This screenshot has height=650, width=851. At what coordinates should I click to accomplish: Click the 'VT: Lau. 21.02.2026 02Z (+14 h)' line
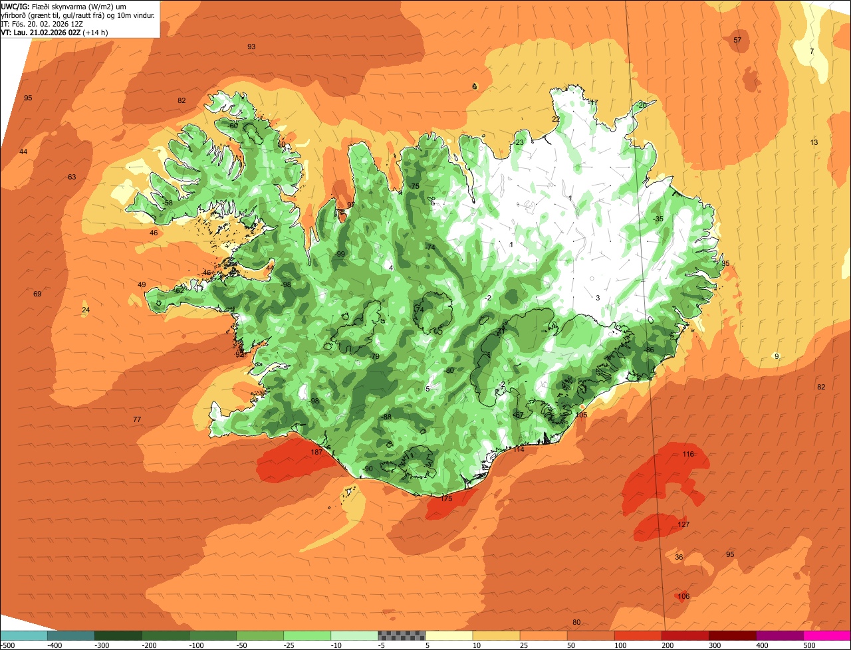pos(55,32)
